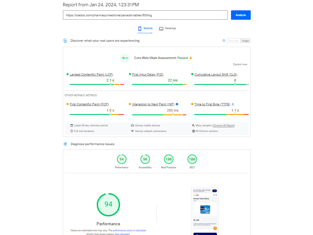Click the Performance 94 score gauge

(121, 159)
